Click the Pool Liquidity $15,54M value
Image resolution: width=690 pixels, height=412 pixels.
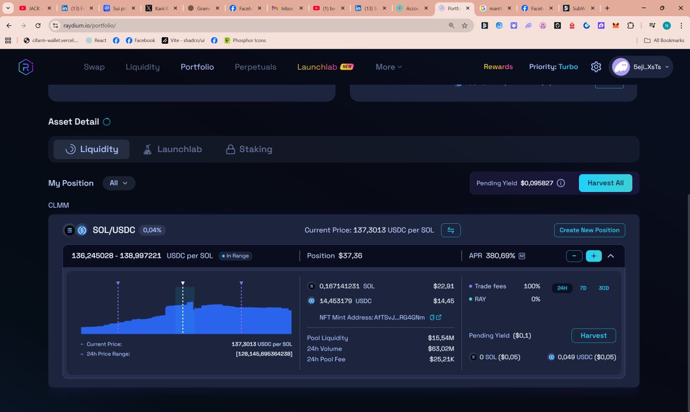pos(441,338)
